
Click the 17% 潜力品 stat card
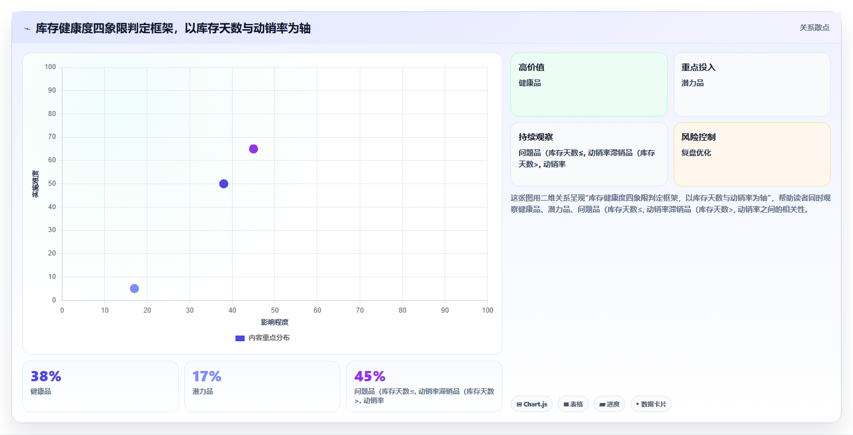click(262, 386)
